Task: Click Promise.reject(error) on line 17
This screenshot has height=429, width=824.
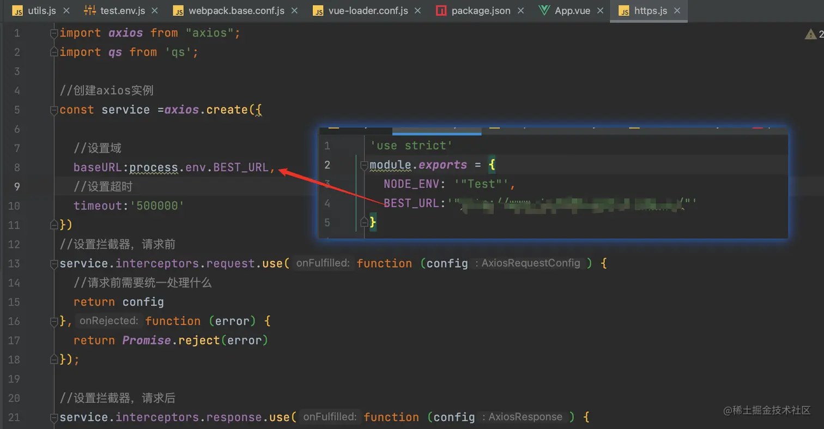Action: [196, 340]
